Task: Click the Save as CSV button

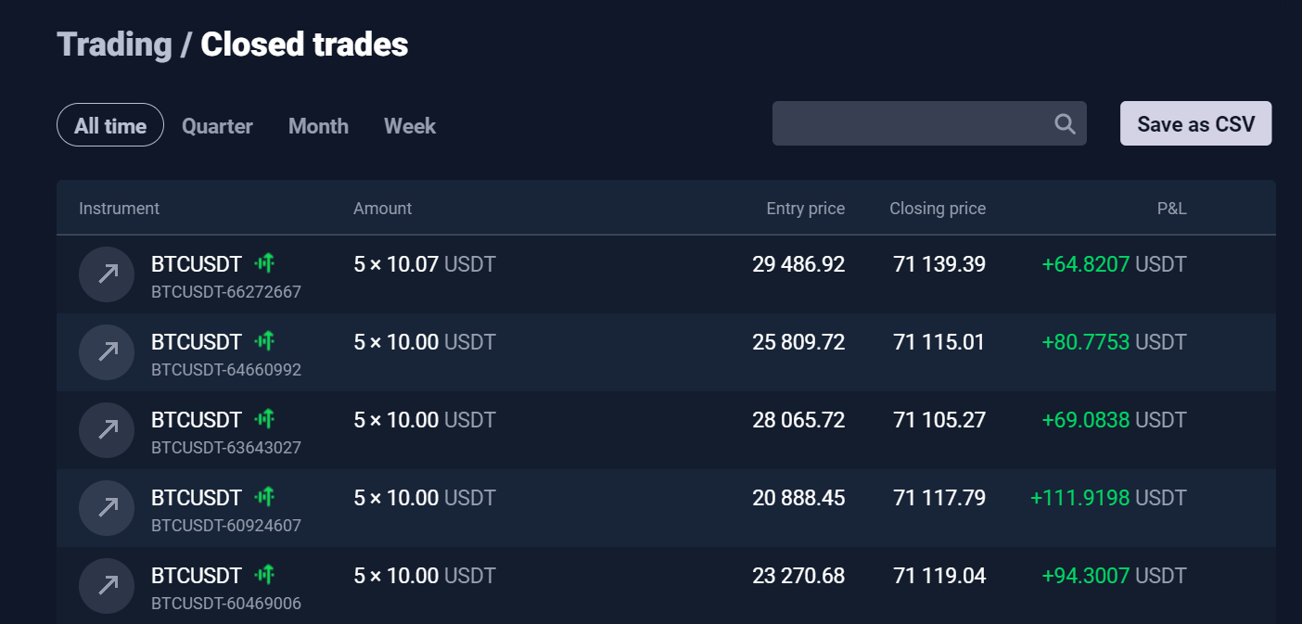Action: click(x=1195, y=123)
